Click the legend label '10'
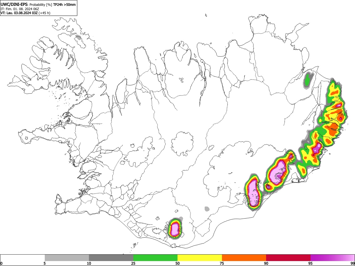 (89, 264)
